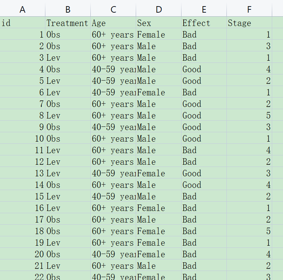Screen dimensions: 283x280
Task: Select Treatment cell for id 3
Action: 68,58
